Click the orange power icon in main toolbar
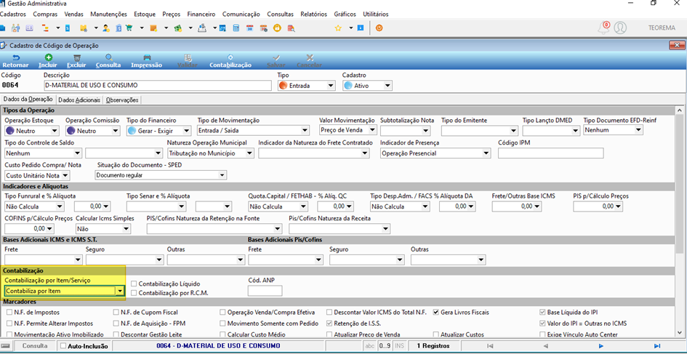The width and height of the screenshot is (687, 354). click(379, 28)
